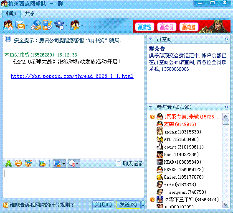Click the mobile phone message icon

coord(47,25)
